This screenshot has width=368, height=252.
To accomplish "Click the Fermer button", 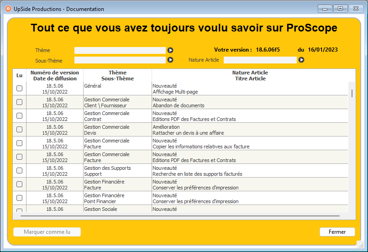I will pos(337,232).
